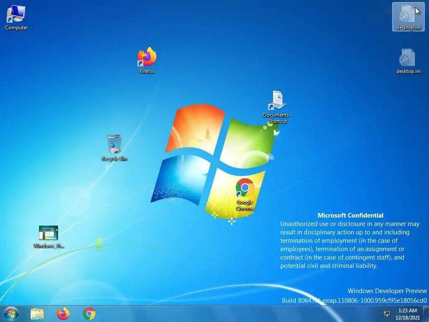Launch Firefox from the taskbar

(x=63, y=314)
